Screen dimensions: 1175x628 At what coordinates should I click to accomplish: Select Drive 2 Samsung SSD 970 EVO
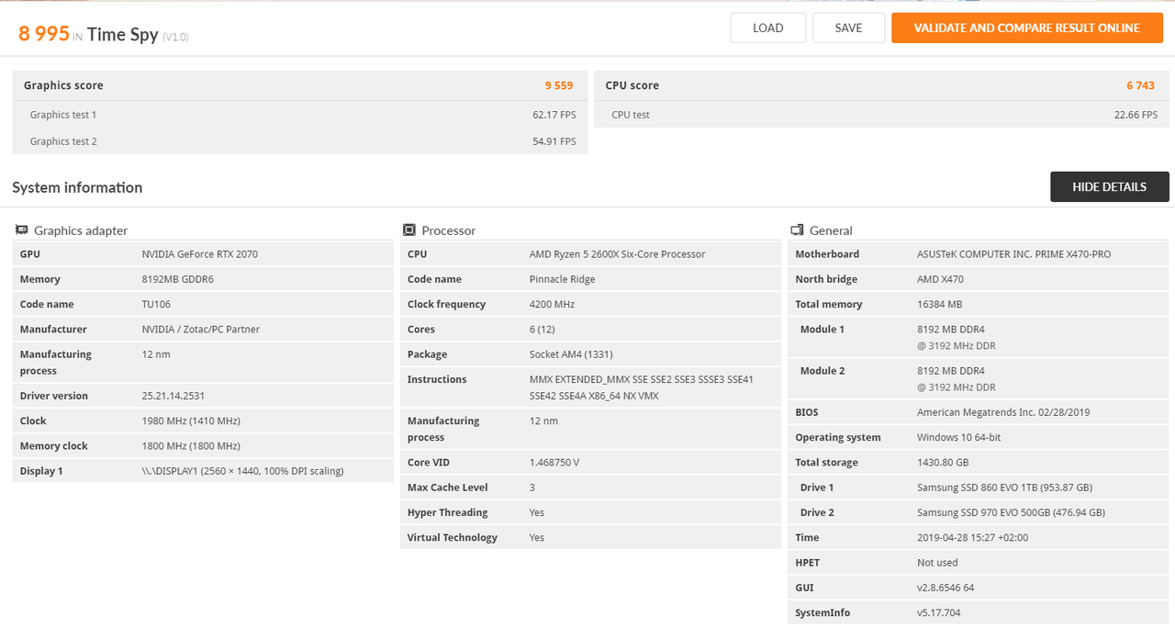point(1011,512)
